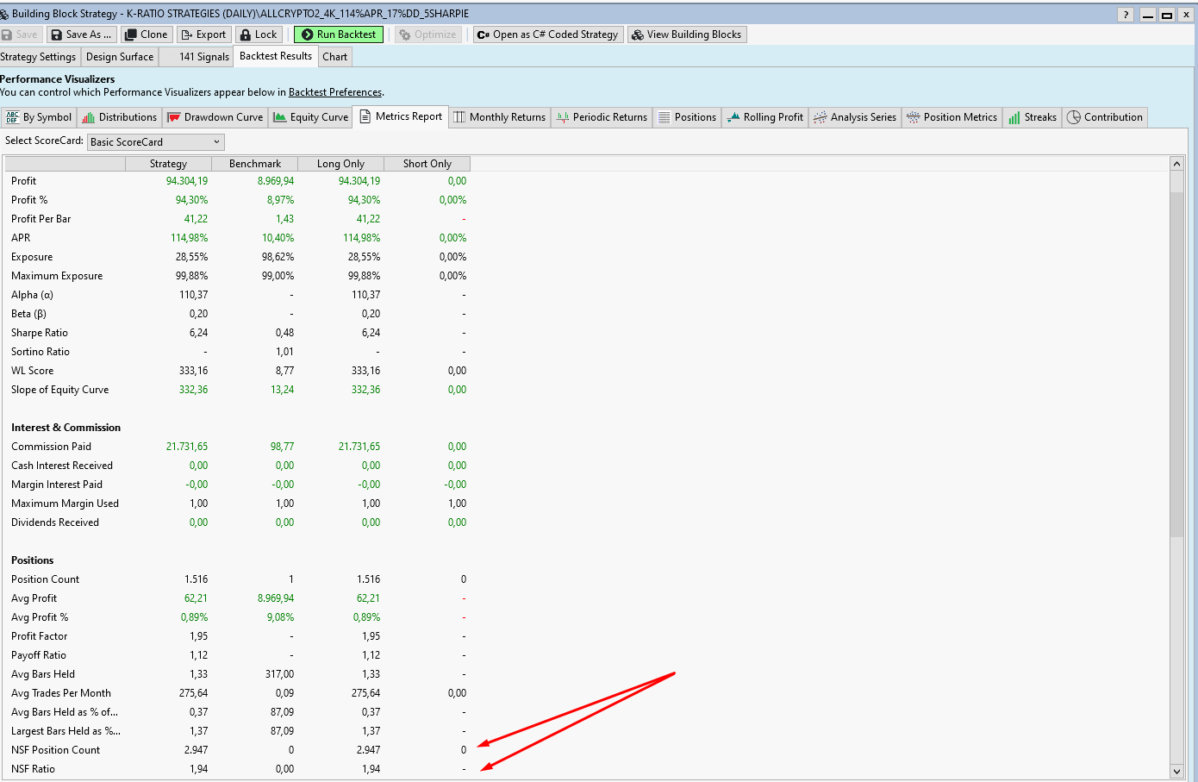Image resolution: width=1198 pixels, height=782 pixels.
Task: Go to the Design Surface tab
Action: pos(120,56)
